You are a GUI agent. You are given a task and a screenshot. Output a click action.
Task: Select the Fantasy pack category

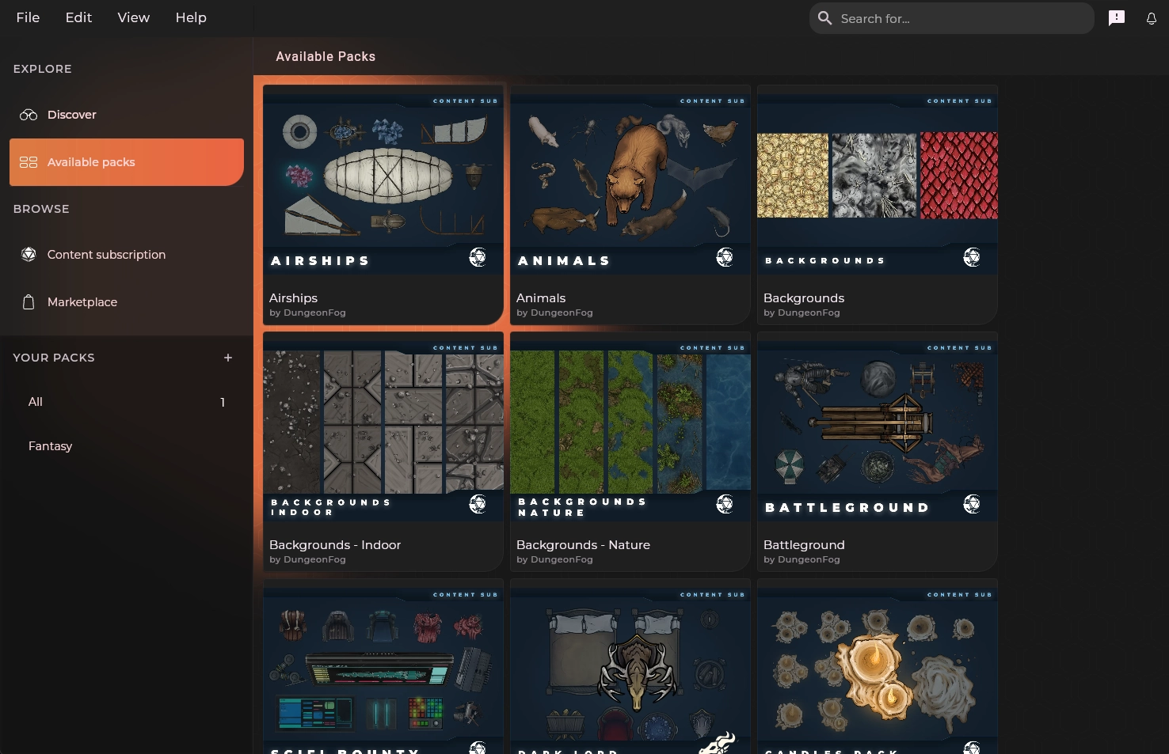pos(127,446)
